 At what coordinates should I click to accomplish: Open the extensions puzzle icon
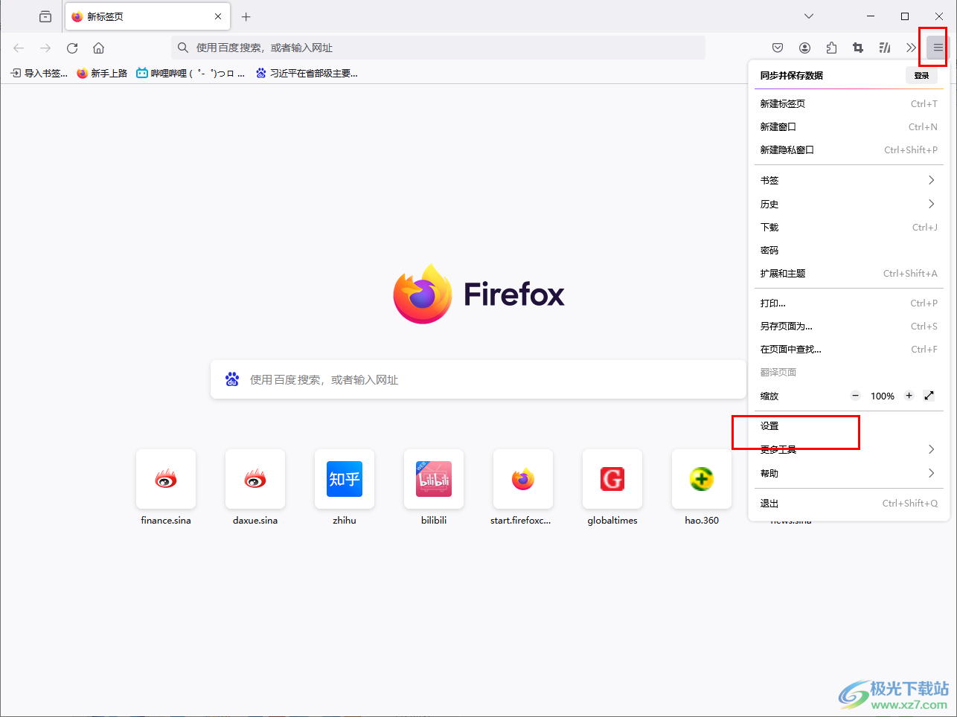pyautogui.click(x=831, y=48)
